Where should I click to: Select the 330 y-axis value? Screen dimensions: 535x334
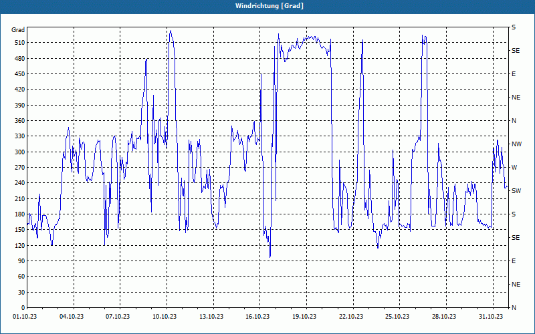coord(19,136)
